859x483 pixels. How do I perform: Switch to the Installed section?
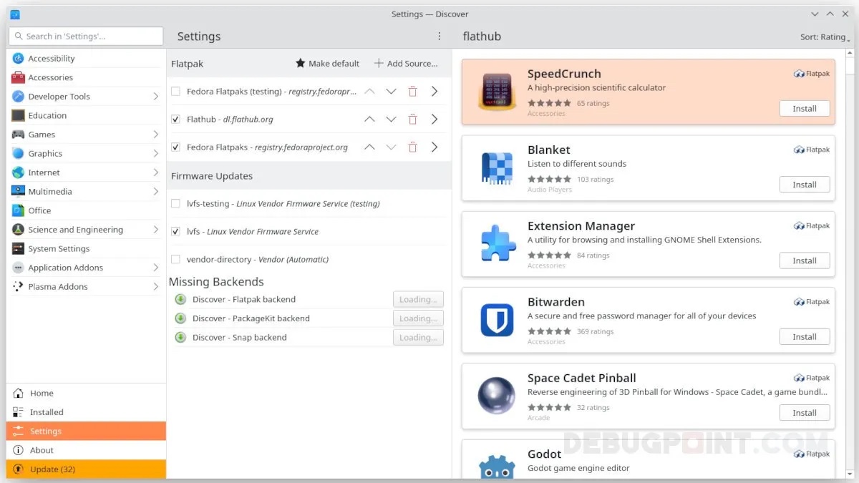point(45,411)
